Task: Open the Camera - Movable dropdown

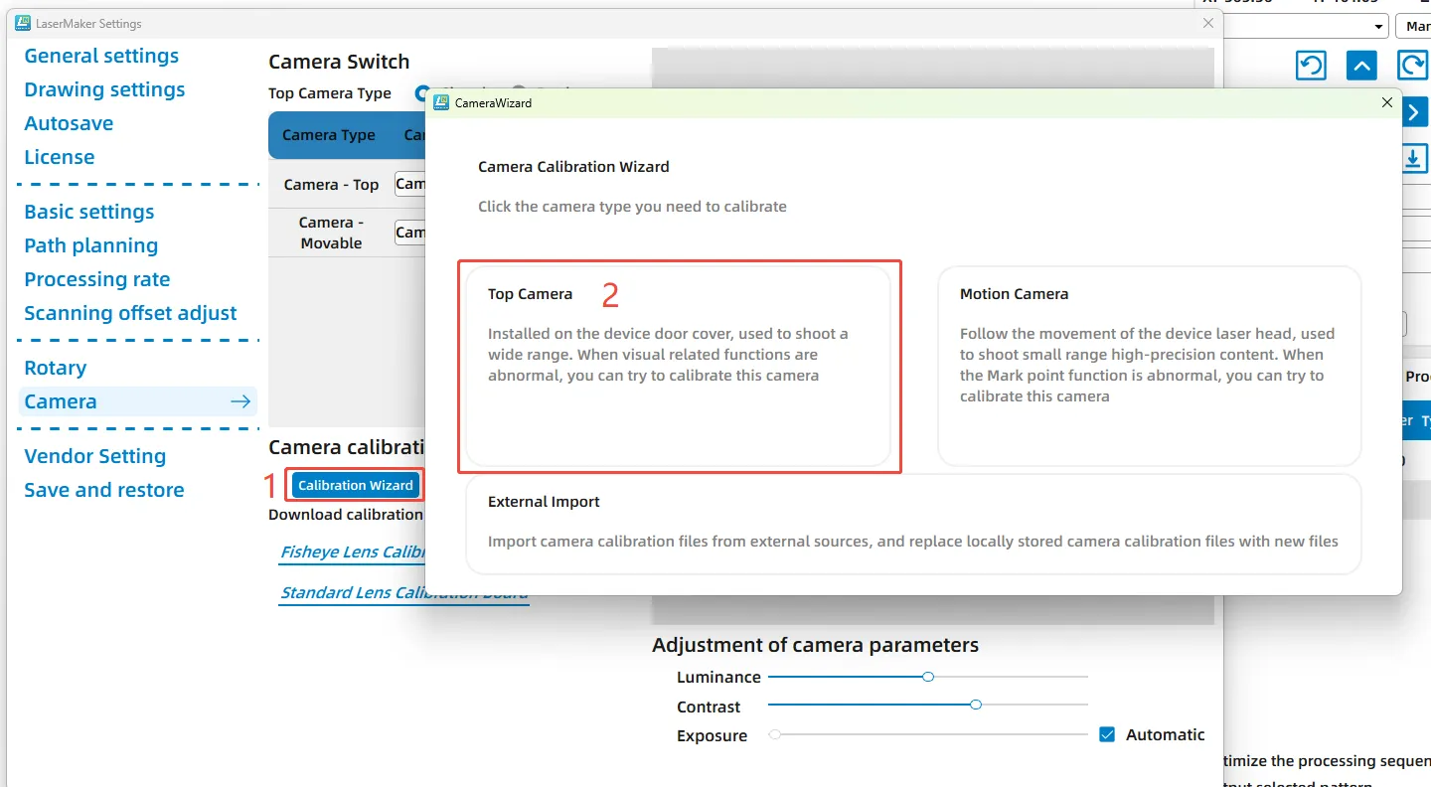Action: point(409,233)
